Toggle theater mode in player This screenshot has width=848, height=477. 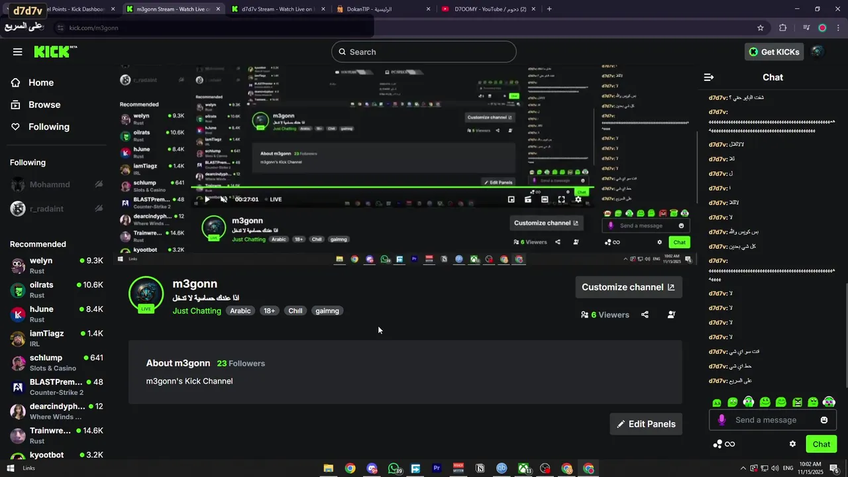point(545,199)
